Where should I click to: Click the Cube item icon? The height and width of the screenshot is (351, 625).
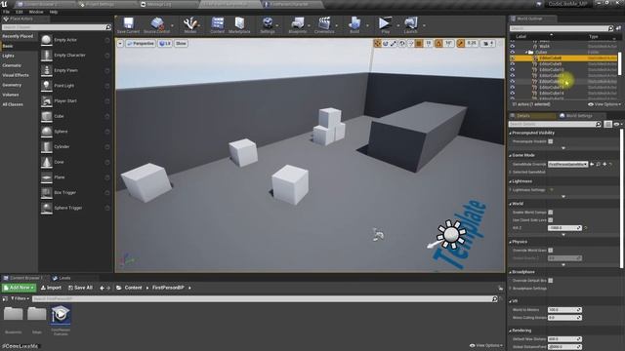47,116
